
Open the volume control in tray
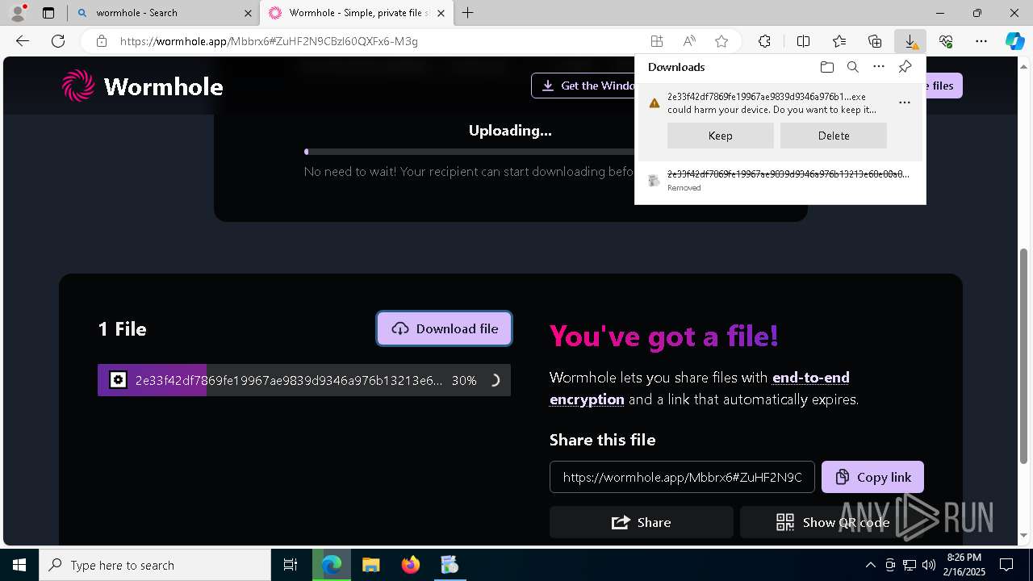[x=929, y=565]
